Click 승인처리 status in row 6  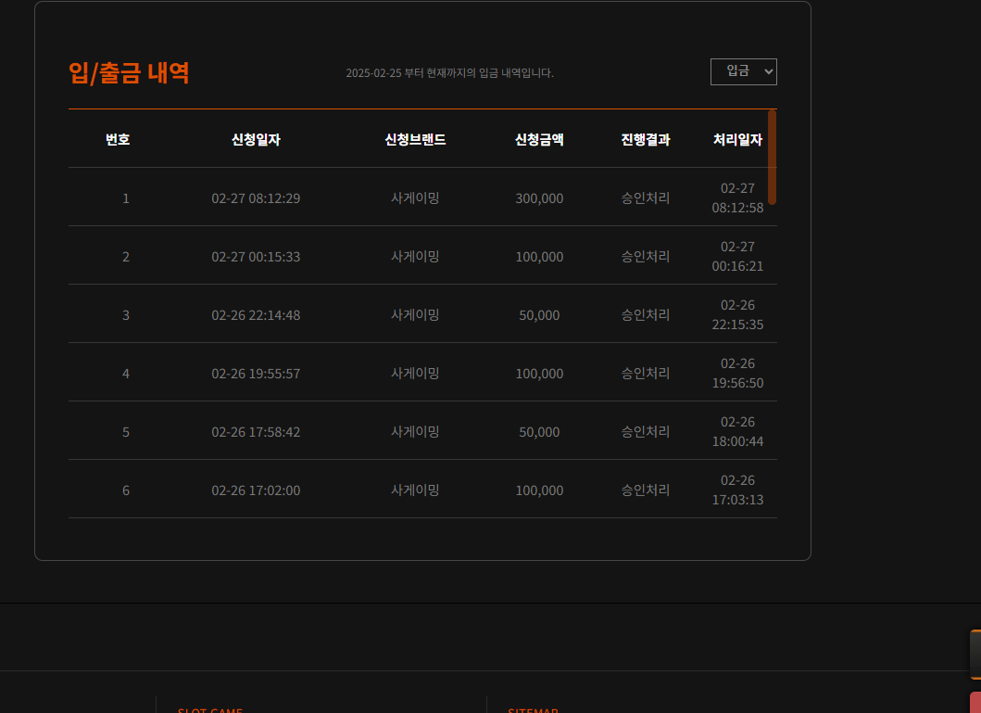[646, 490]
